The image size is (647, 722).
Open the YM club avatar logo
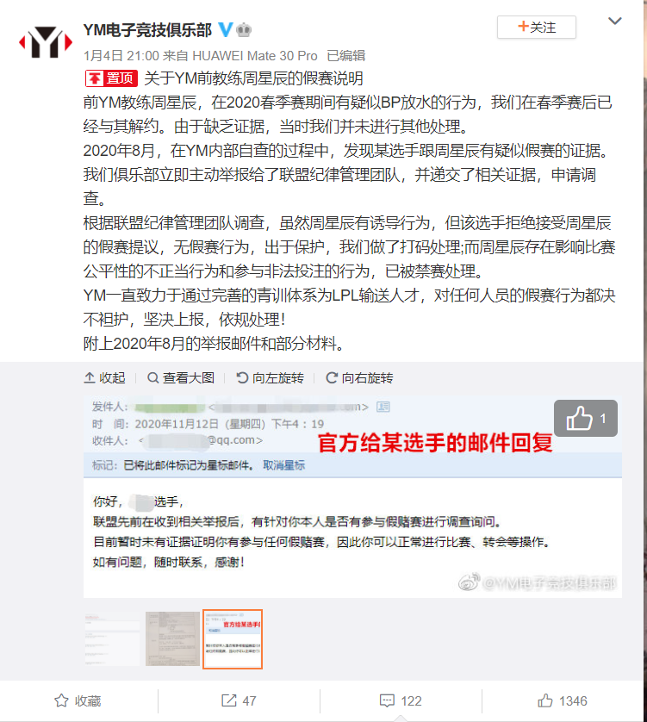point(45,42)
